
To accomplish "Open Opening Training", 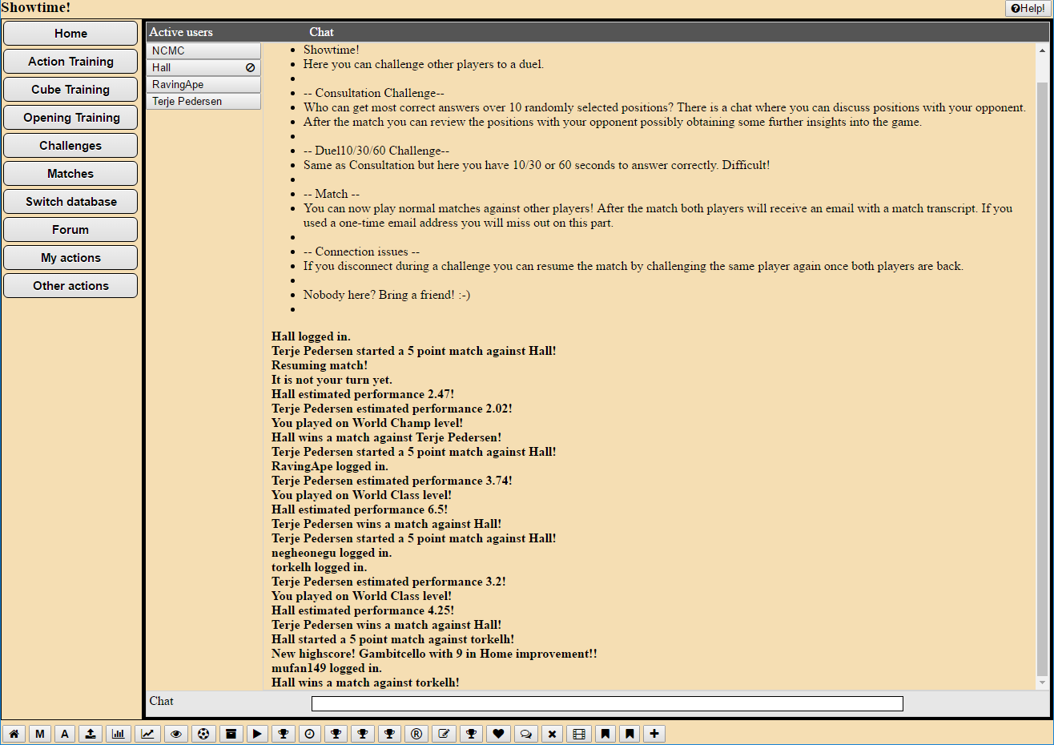I will click(70, 118).
